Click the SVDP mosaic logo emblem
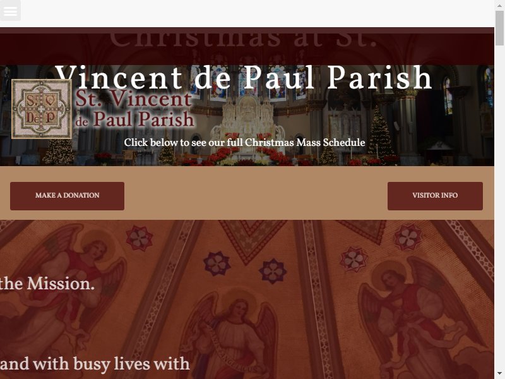Image resolution: width=505 pixels, height=379 pixels. click(42, 109)
